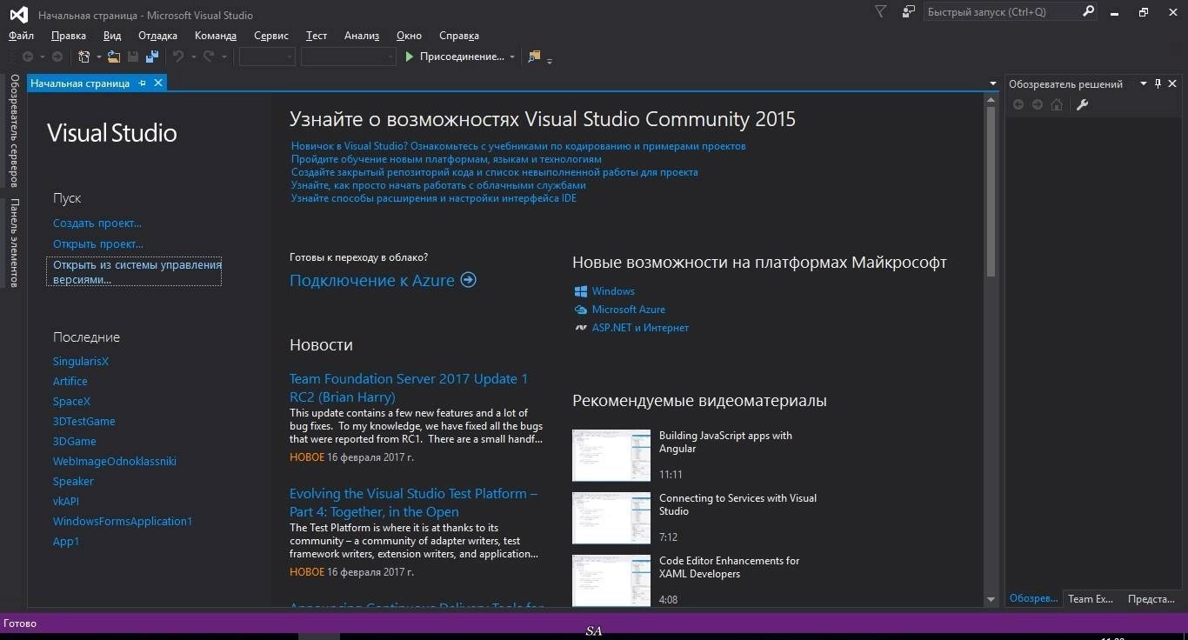
Task: Open the Команда menu
Action: tap(216, 36)
